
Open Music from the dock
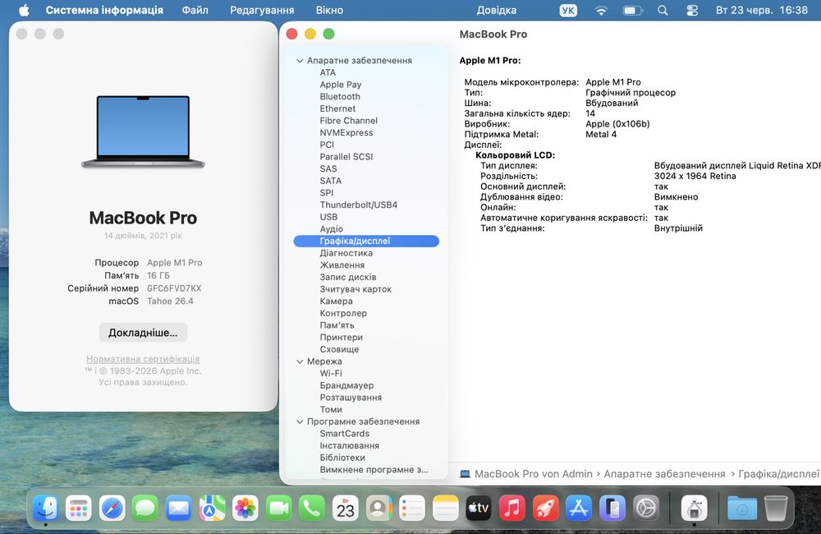pyautogui.click(x=512, y=508)
